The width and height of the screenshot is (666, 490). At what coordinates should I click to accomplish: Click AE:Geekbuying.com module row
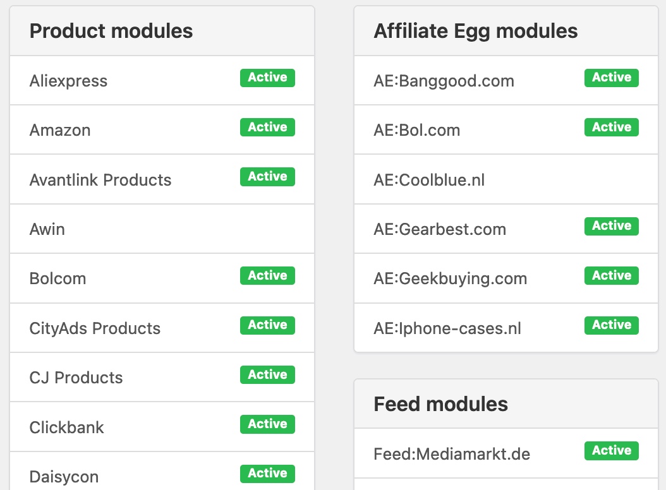coord(450,278)
